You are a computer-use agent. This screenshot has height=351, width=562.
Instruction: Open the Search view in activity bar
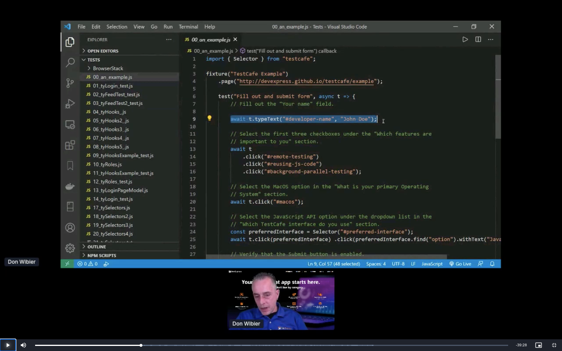70,62
